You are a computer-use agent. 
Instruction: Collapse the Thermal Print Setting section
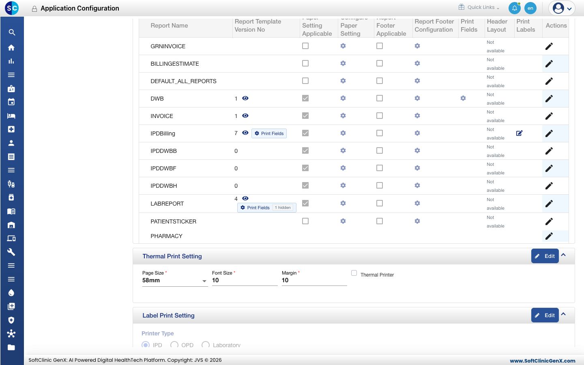pos(563,255)
